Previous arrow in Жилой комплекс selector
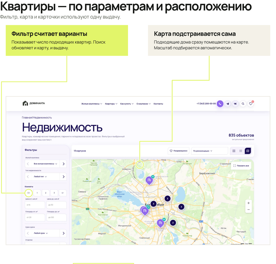 coord(28,164)
